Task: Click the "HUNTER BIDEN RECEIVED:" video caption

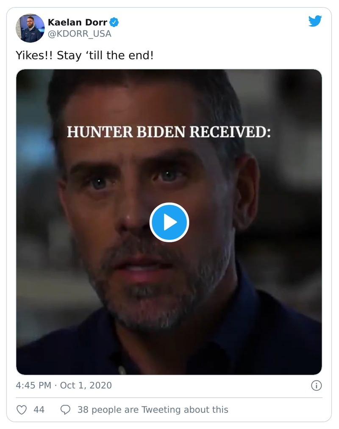Action: 169,132
